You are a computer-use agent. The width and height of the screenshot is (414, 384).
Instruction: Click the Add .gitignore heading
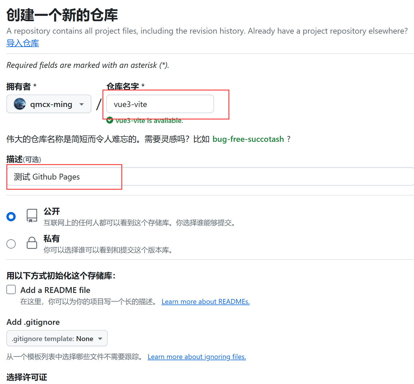(x=33, y=322)
